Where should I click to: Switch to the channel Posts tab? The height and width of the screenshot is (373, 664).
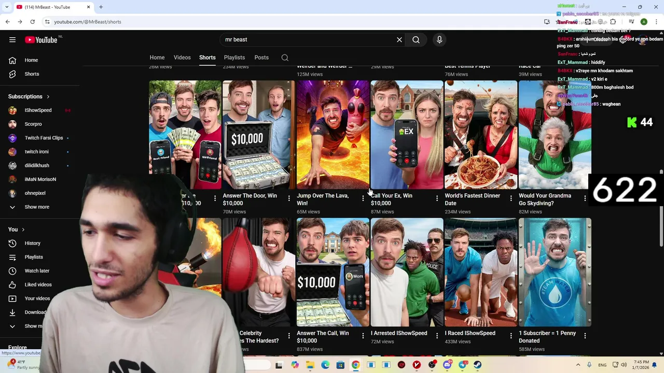pyautogui.click(x=261, y=58)
